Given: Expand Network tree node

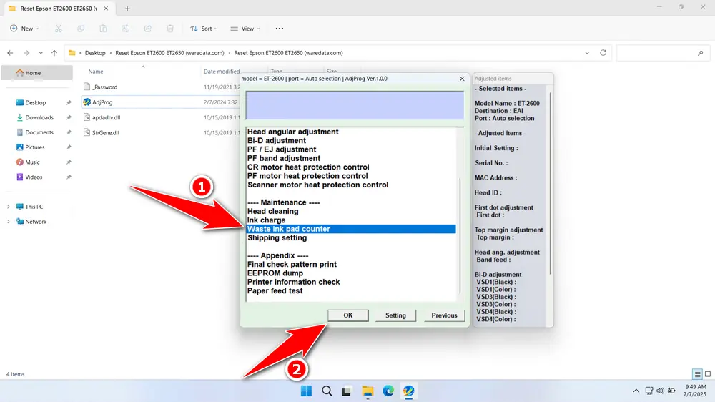Looking at the screenshot, I should pyautogui.click(x=8, y=222).
